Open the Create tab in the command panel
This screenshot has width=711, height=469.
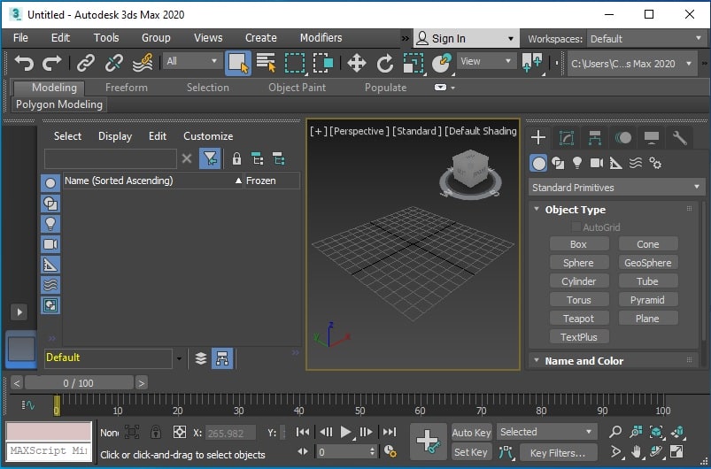pyautogui.click(x=538, y=137)
